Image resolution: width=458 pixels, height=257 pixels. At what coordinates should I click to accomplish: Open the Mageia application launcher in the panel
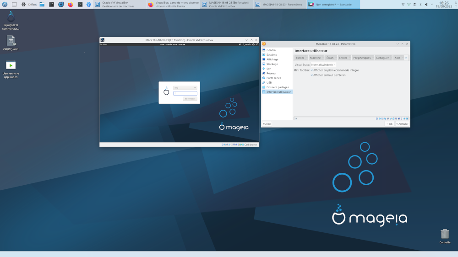[5, 5]
